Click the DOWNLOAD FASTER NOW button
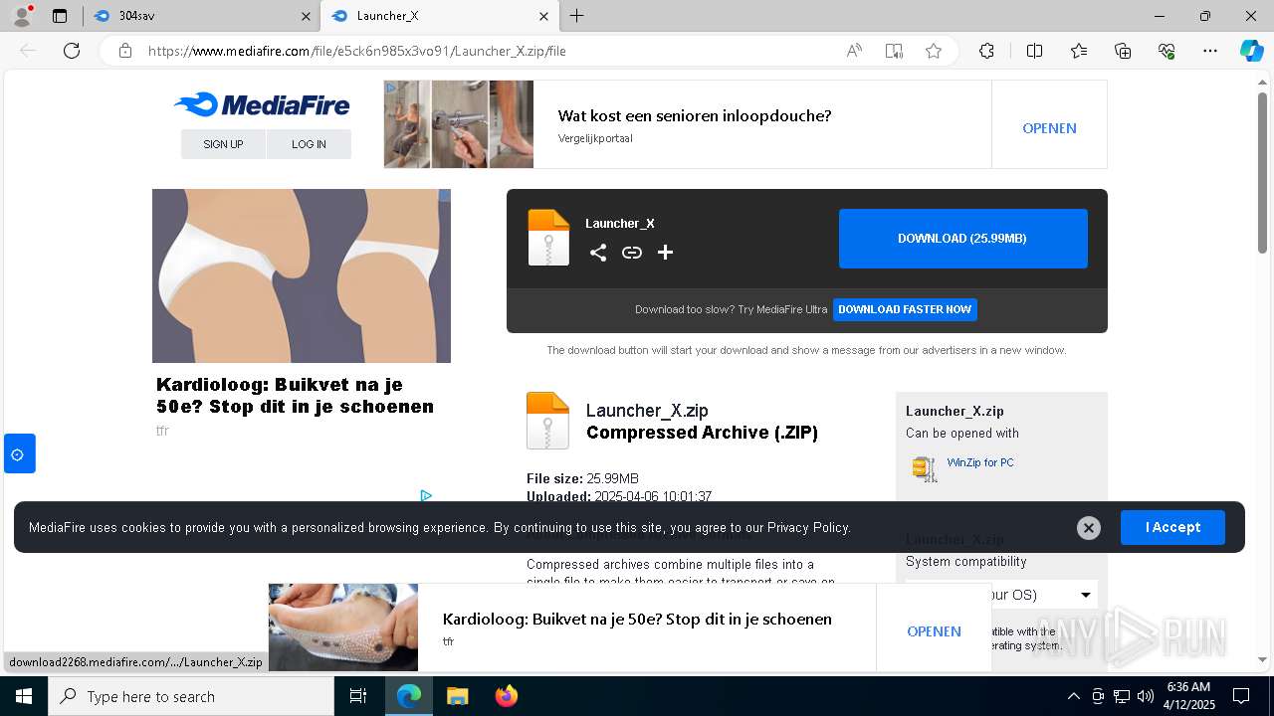The image size is (1274, 716). tap(905, 309)
